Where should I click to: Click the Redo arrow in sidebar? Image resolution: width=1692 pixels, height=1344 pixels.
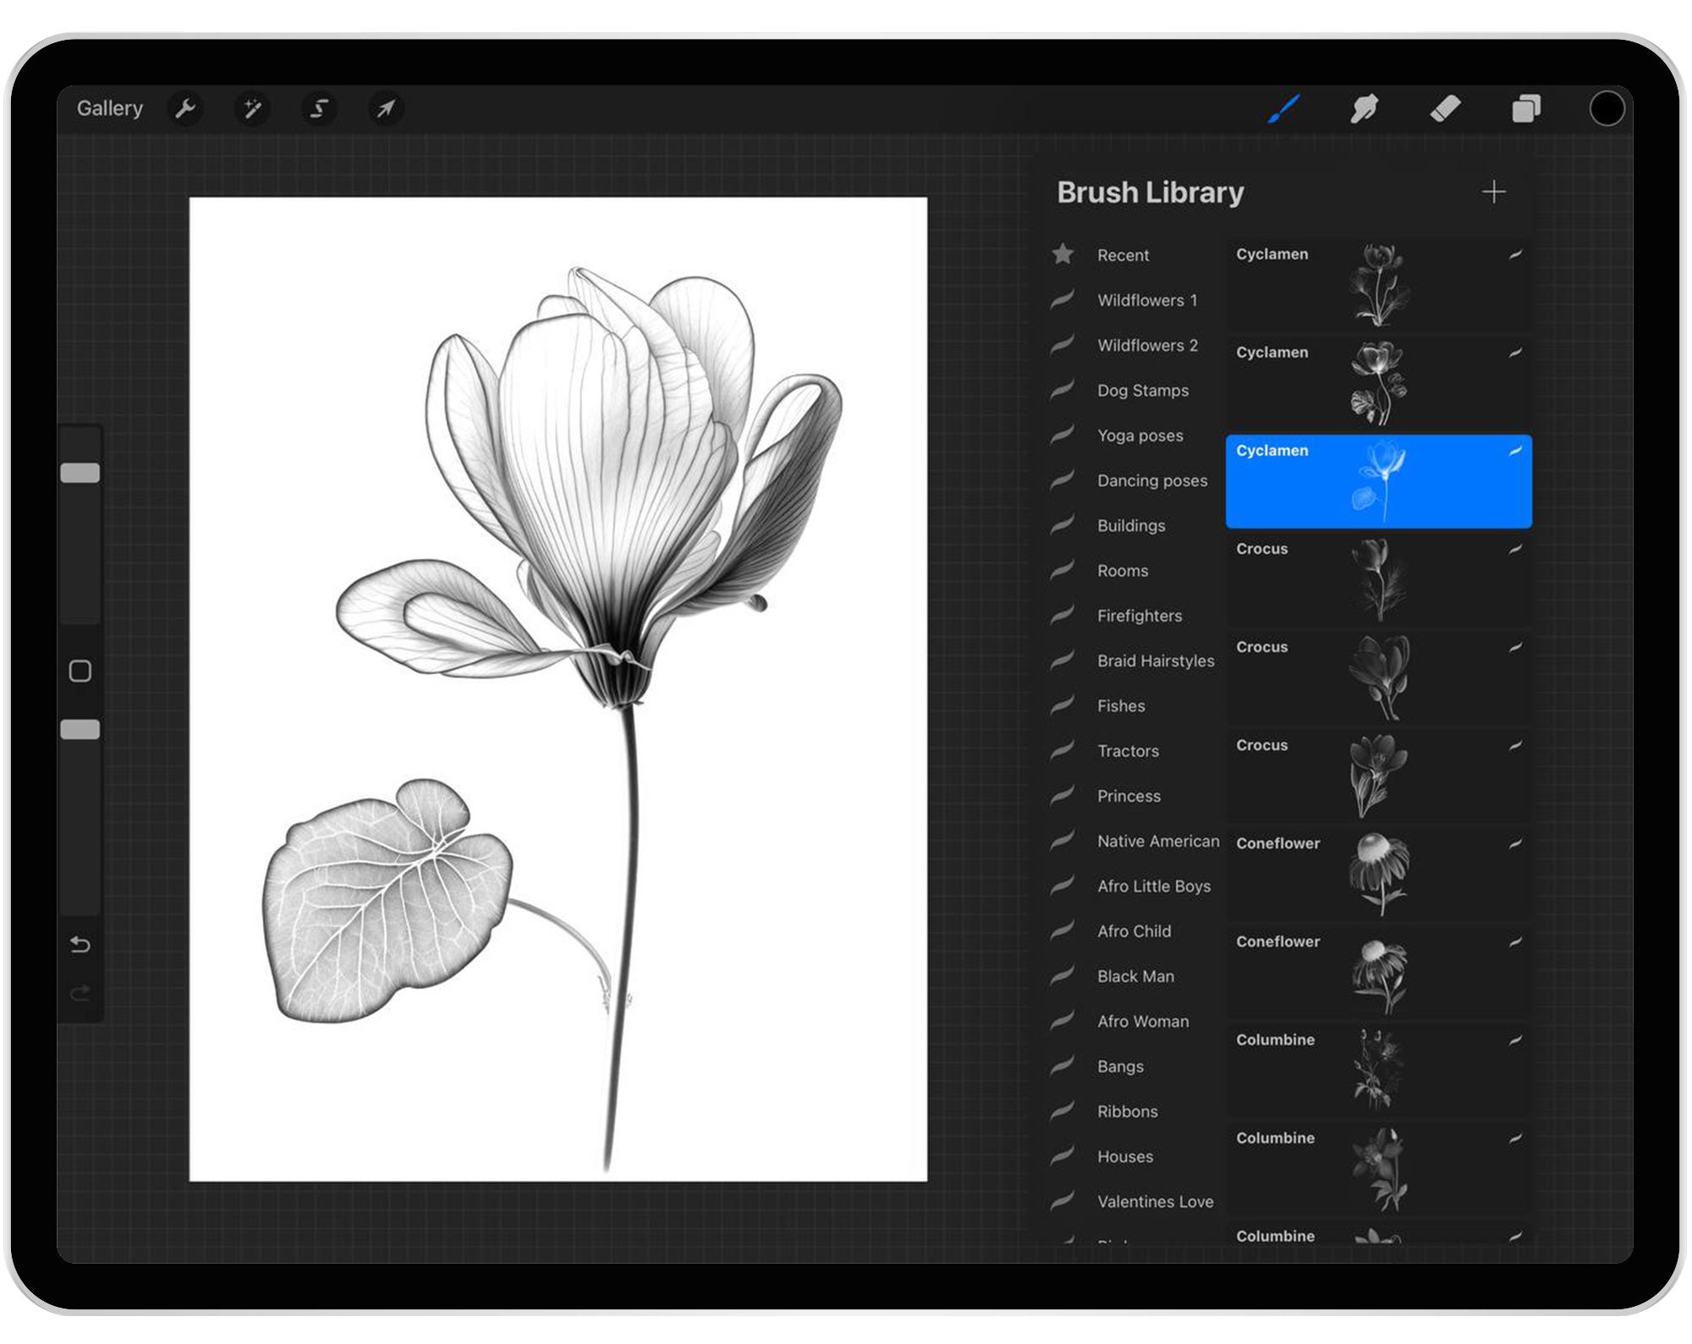pyautogui.click(x=80, y=992)
